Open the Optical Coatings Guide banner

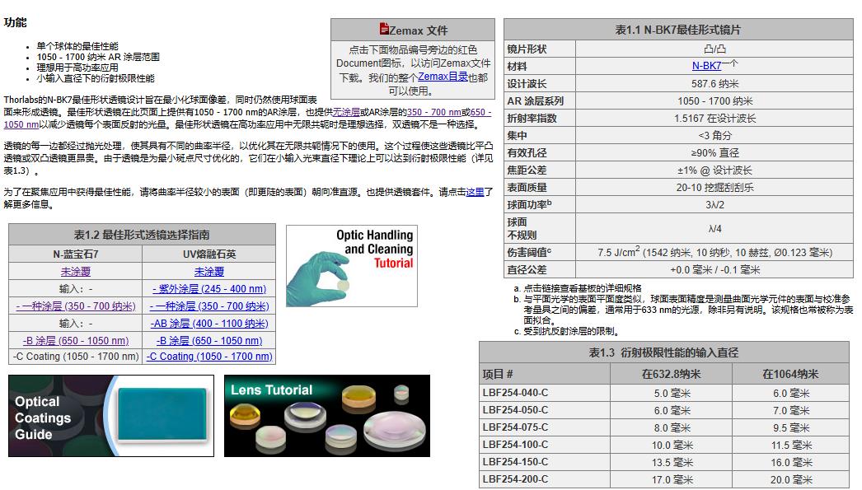click(x=111, y=416)
